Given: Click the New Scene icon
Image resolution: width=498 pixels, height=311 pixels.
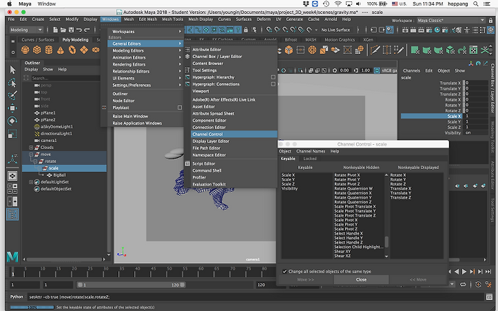Looking at the screenshot, I should (55, 30).
